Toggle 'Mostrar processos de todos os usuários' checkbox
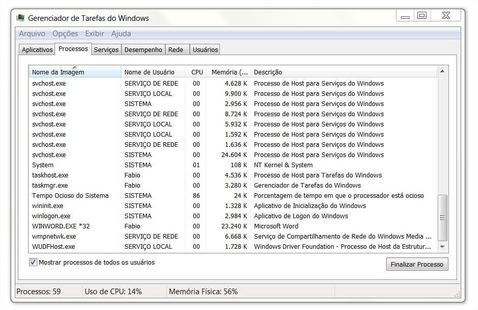 (x=33, y=262)
